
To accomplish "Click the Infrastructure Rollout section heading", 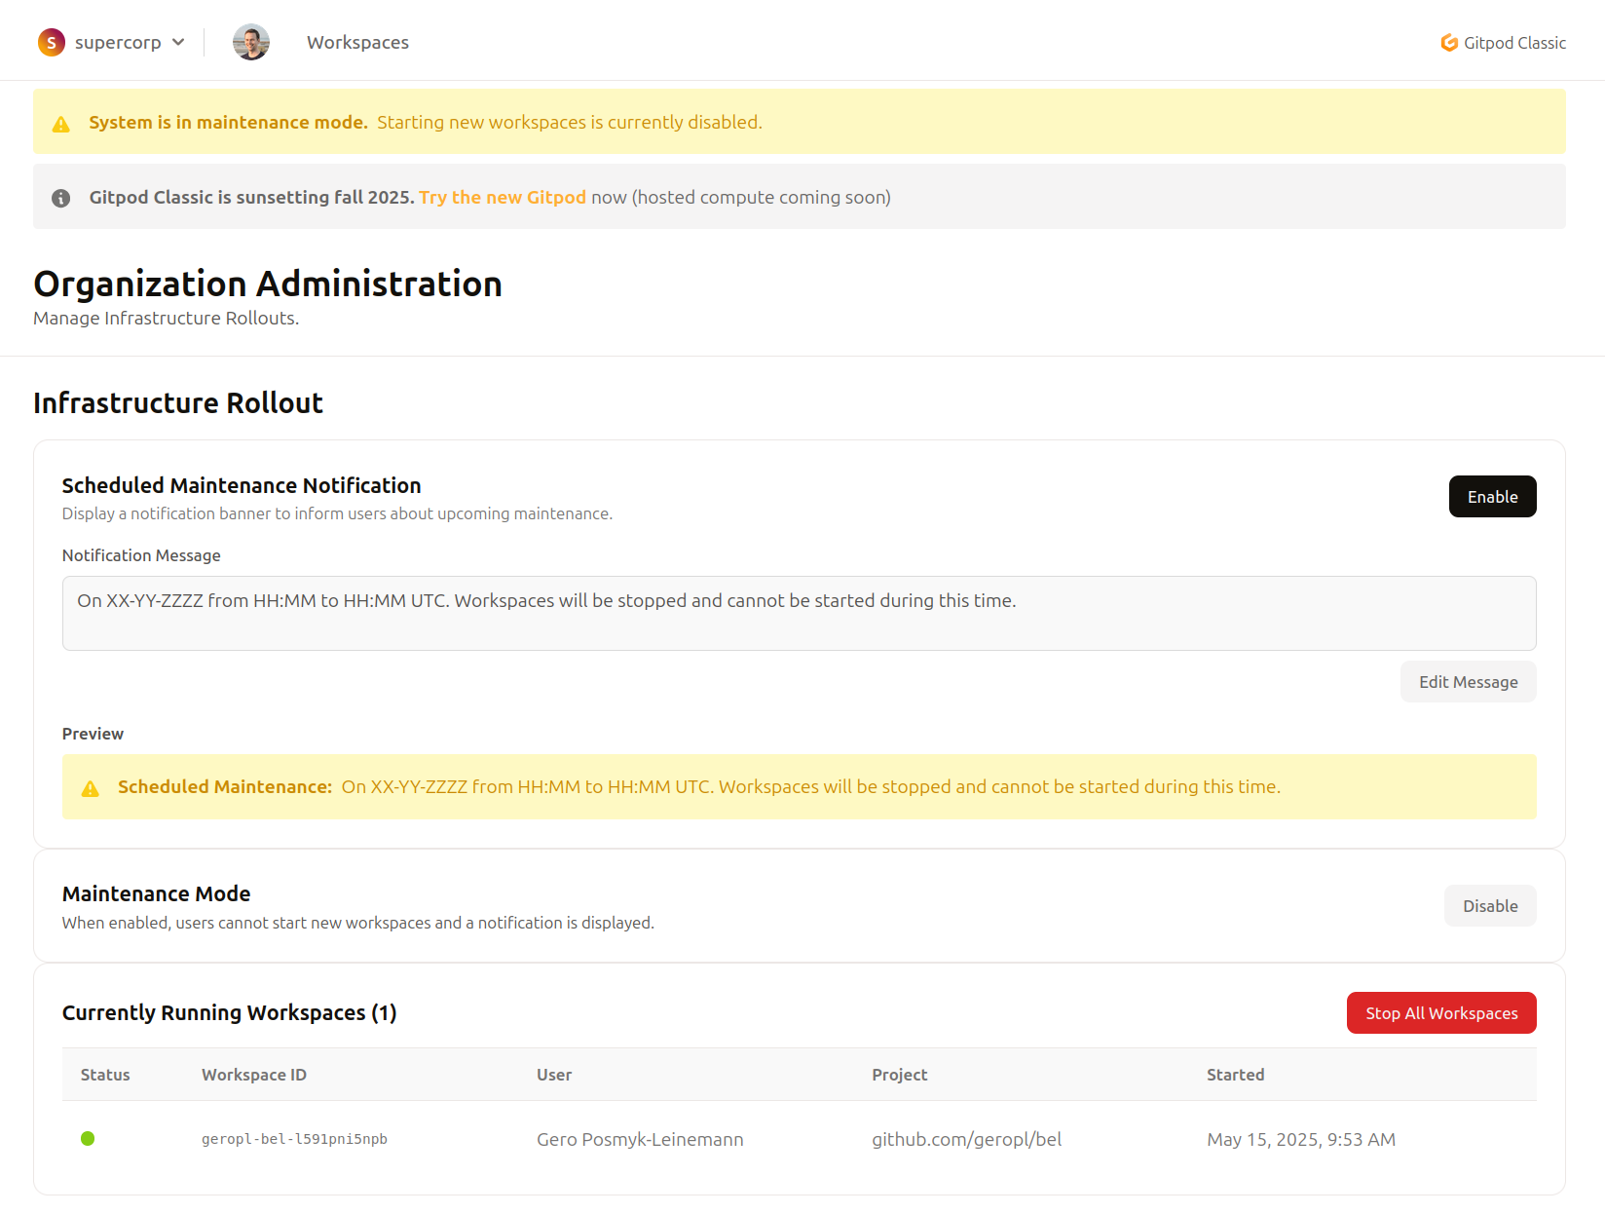I will point(178,402).
